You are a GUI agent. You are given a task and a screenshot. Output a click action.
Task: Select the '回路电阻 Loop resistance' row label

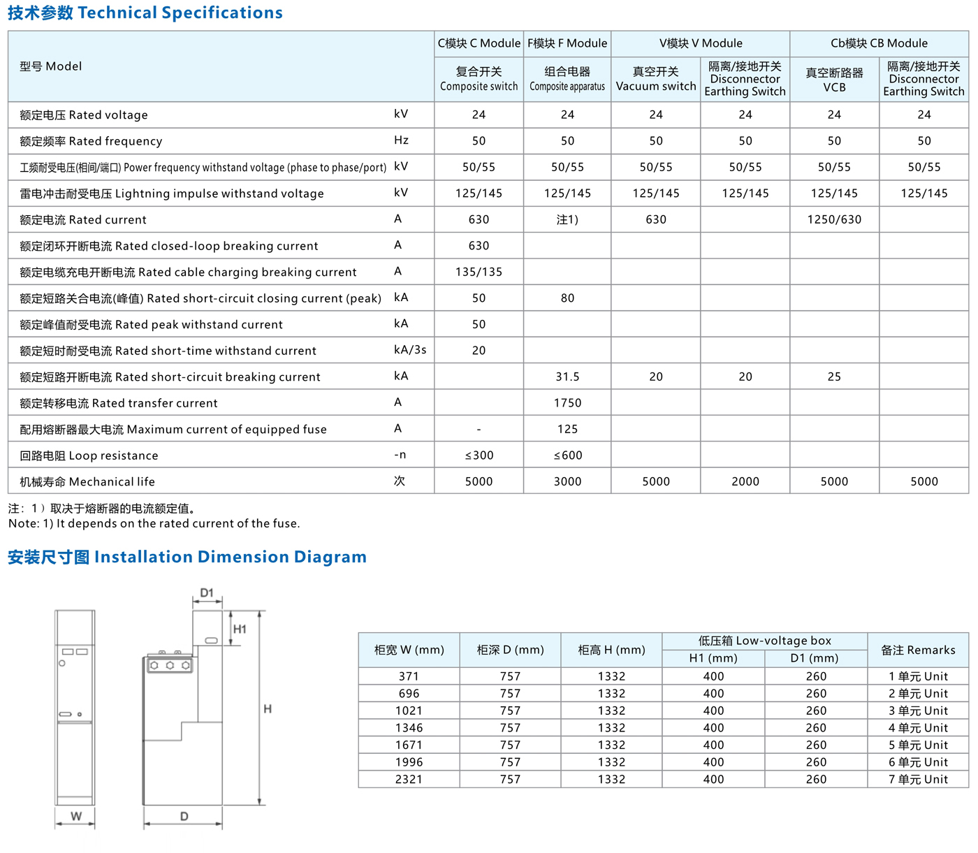(x=89, y=455)
